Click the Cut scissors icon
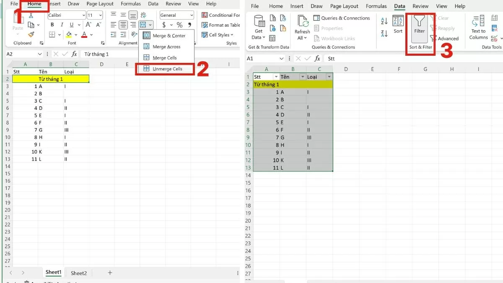The height and width of the screenshot is (283, 503). click(x=31, y=16)
